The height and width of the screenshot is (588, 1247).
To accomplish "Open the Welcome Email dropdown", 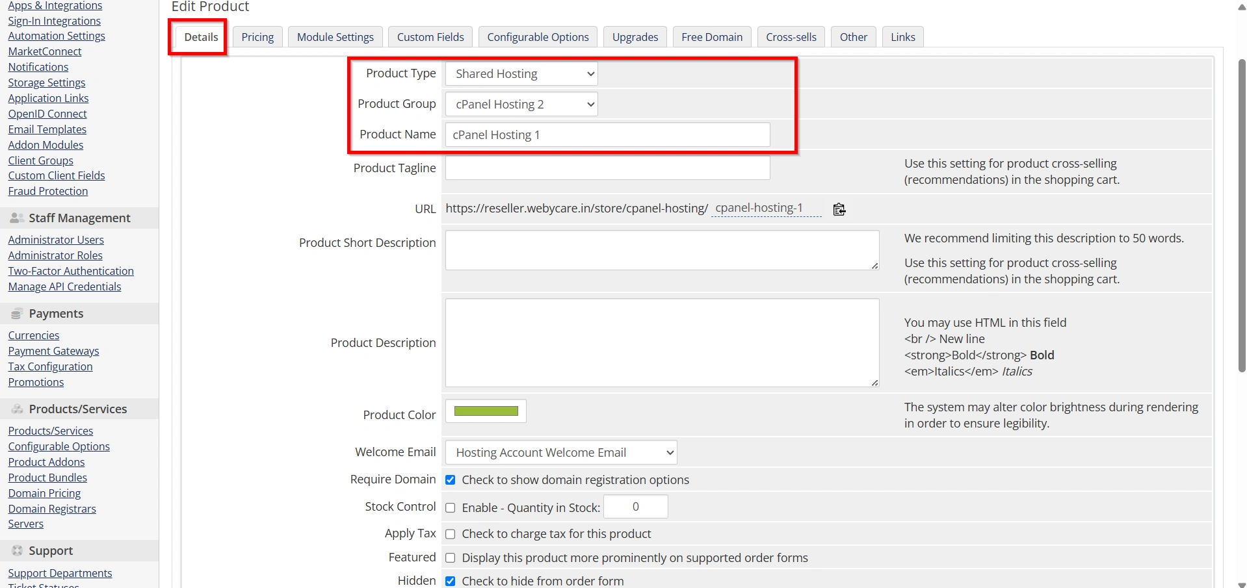I will [561, 453].
